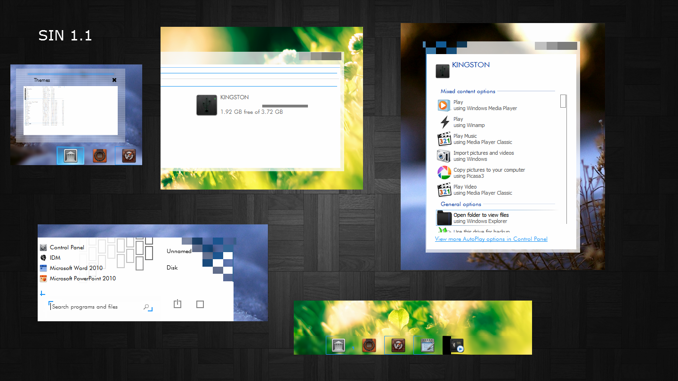Open the guitar app on the bottom taskbar

(369, 345)
